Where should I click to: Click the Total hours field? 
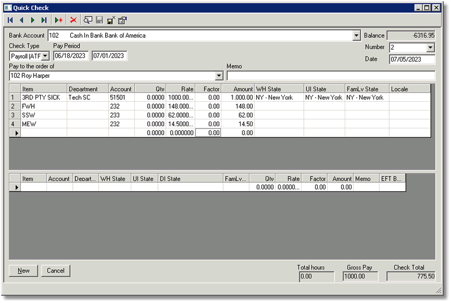[x=316, y=276]
